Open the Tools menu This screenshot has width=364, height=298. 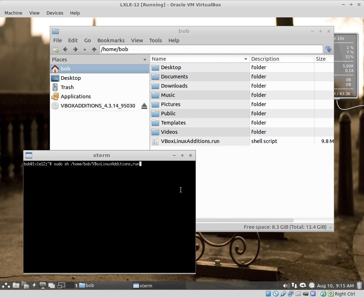pyautogui.click(x=155, y=40)
